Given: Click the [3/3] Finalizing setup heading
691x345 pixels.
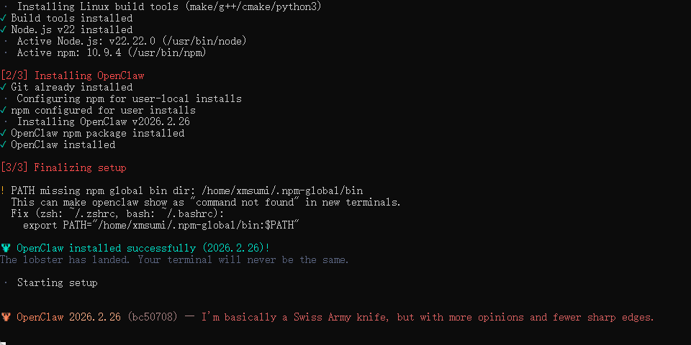Looking at the screenshot, I should point(63,167).
